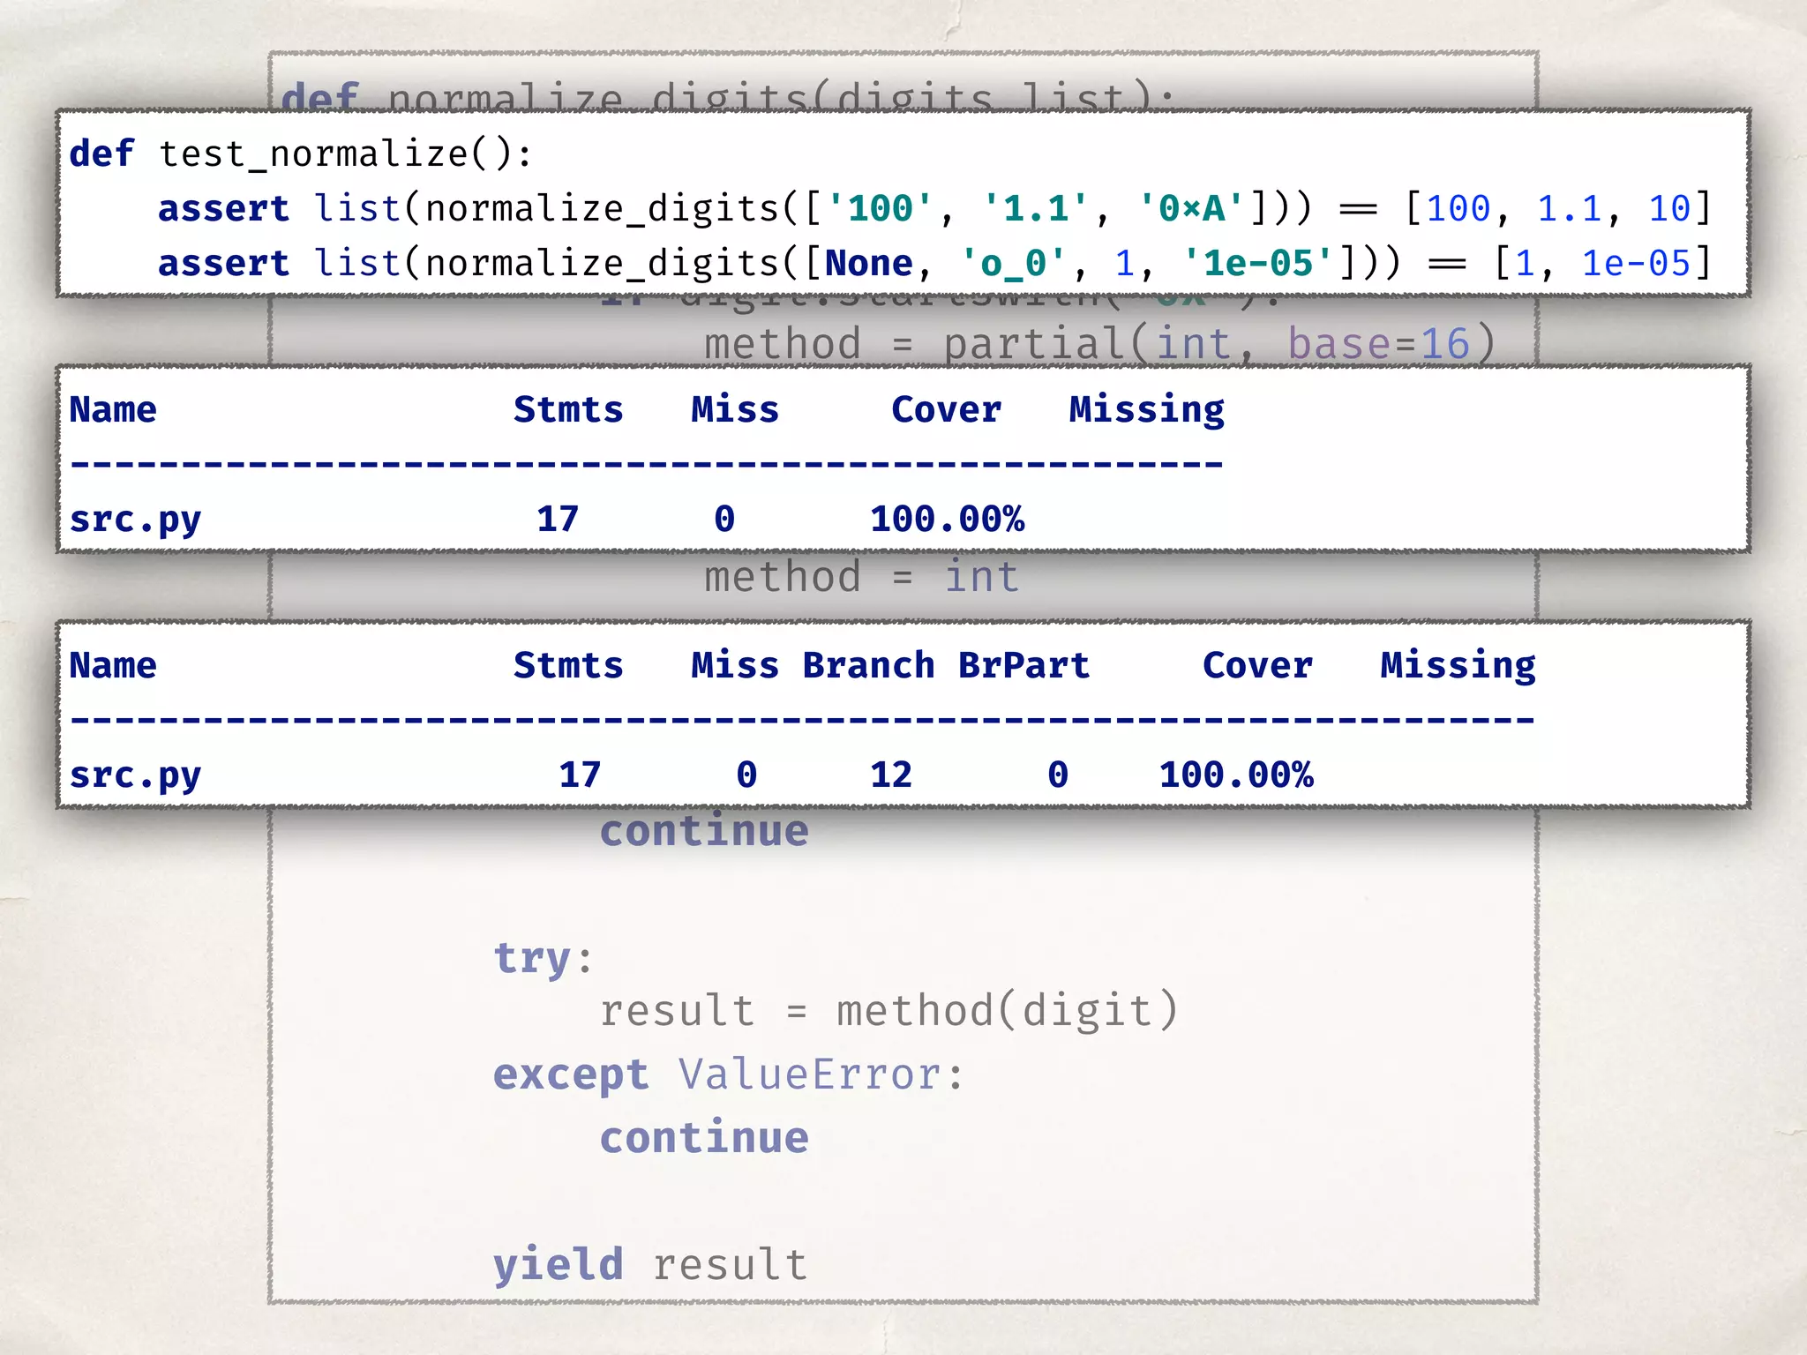Select the '1e-05' quoted string argument

(x=1258, y=264)
